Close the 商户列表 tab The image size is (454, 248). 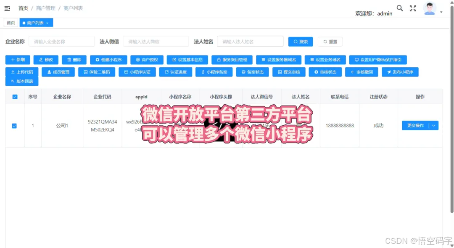(x=48, y=23)
